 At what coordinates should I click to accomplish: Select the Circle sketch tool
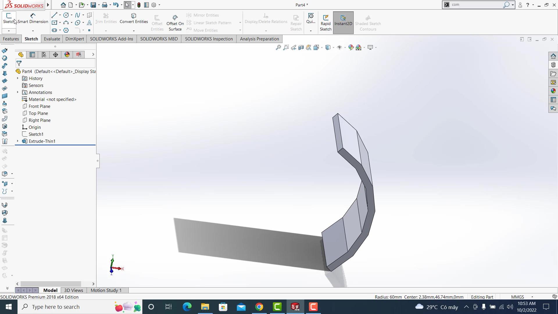tap(66, 15)
